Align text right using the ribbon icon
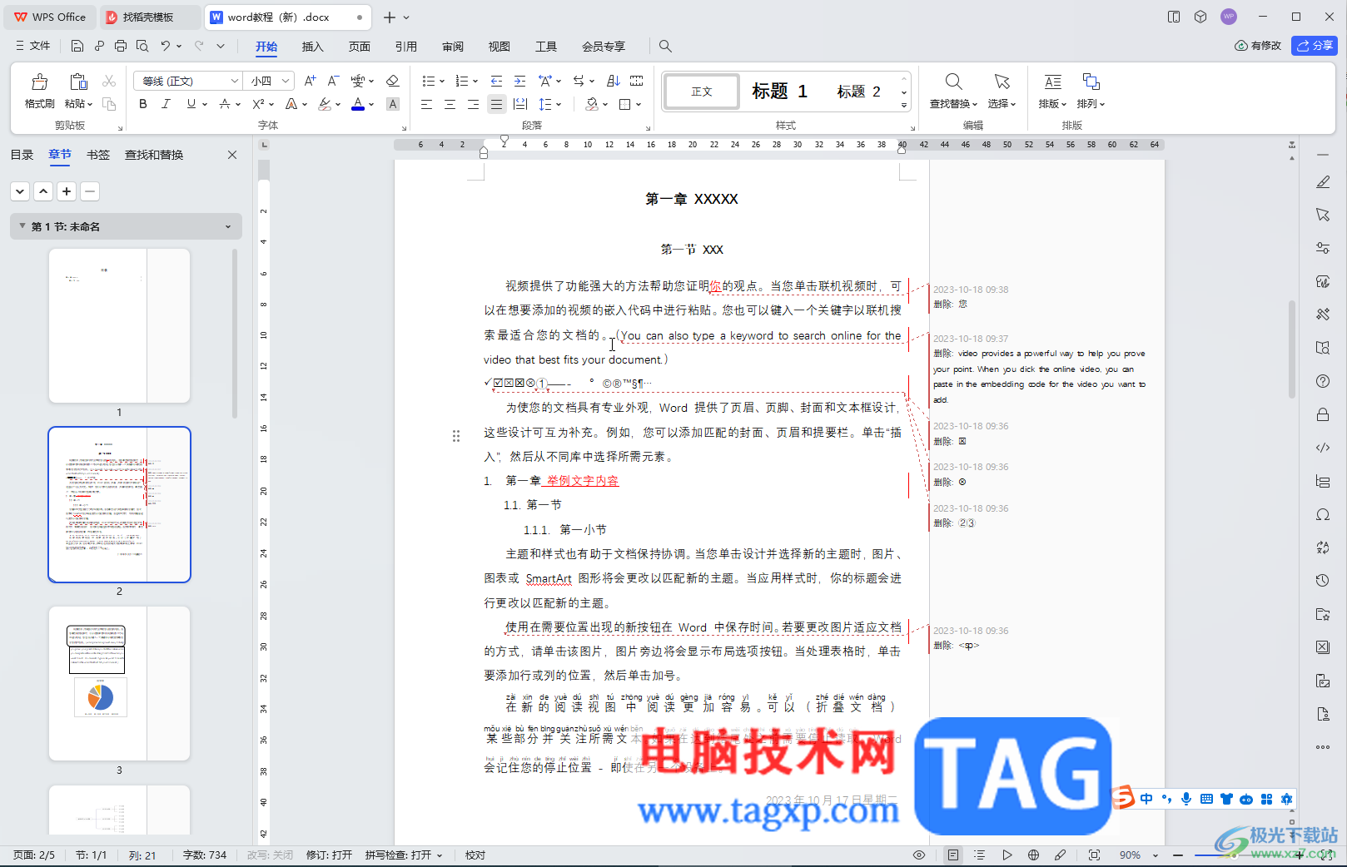Viewport: 1347px width, 867px height. [473, 104]
